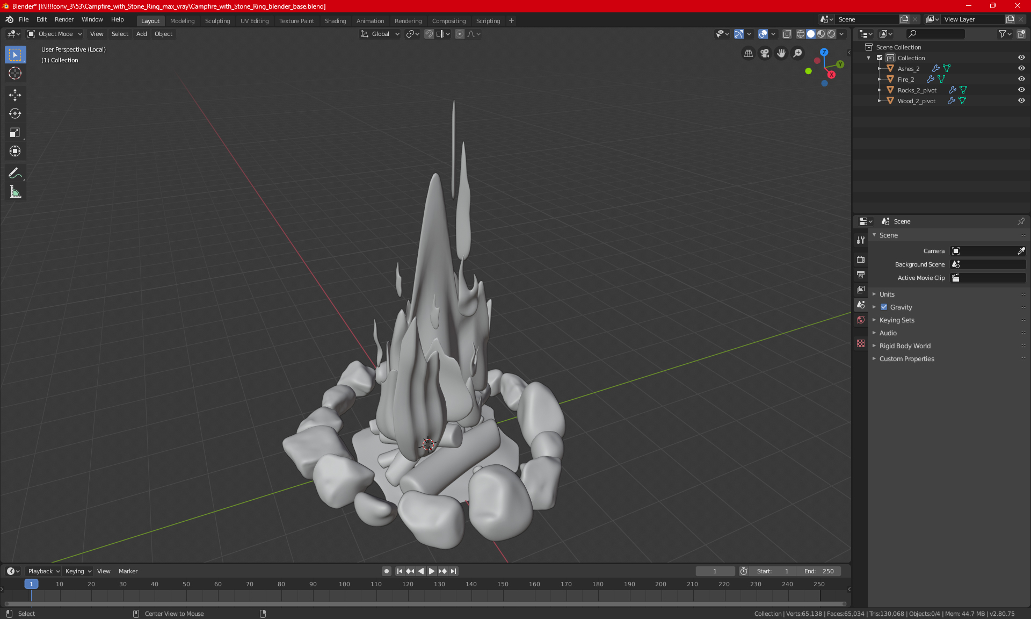Click the End frame field
This screenshot has width=1031, height=619.
[x=819, y=571]
